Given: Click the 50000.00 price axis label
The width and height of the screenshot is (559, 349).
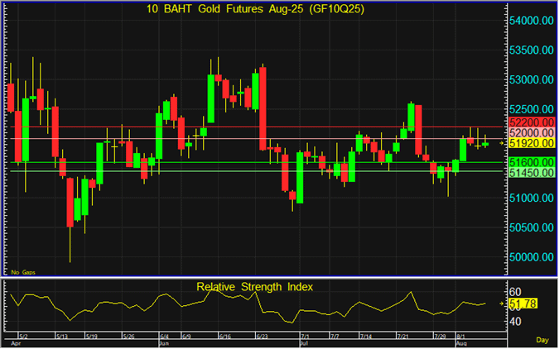Looking at the screenshot, I should [532, 257].
